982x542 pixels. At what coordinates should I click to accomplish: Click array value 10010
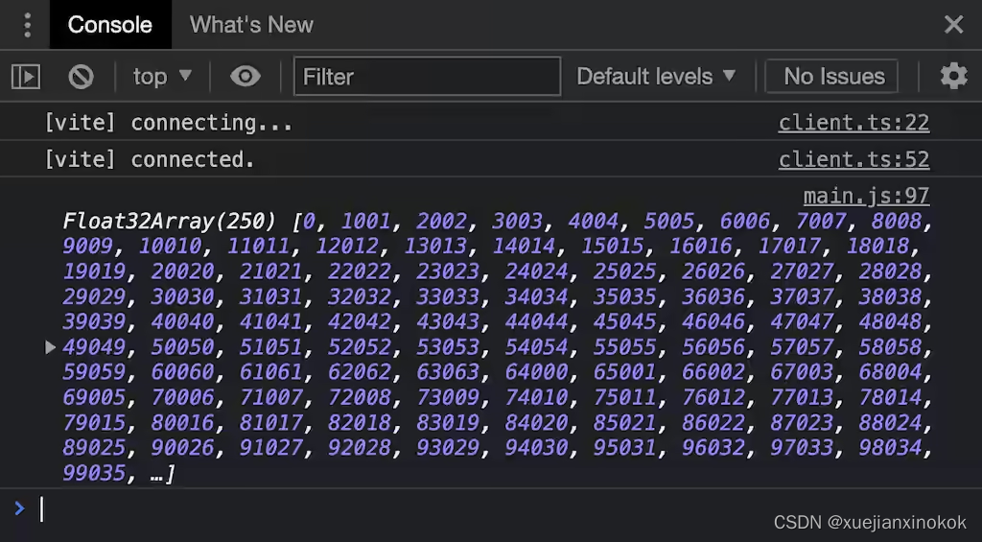[170, 247]
